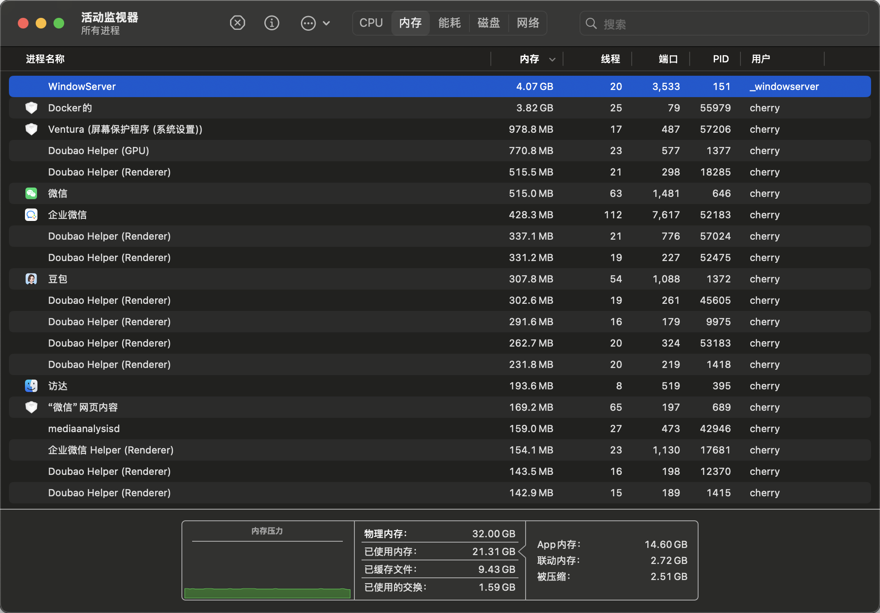Click the WeChat green app icon
This screenshot has width=880, height=613.
(x=31, y=193)
